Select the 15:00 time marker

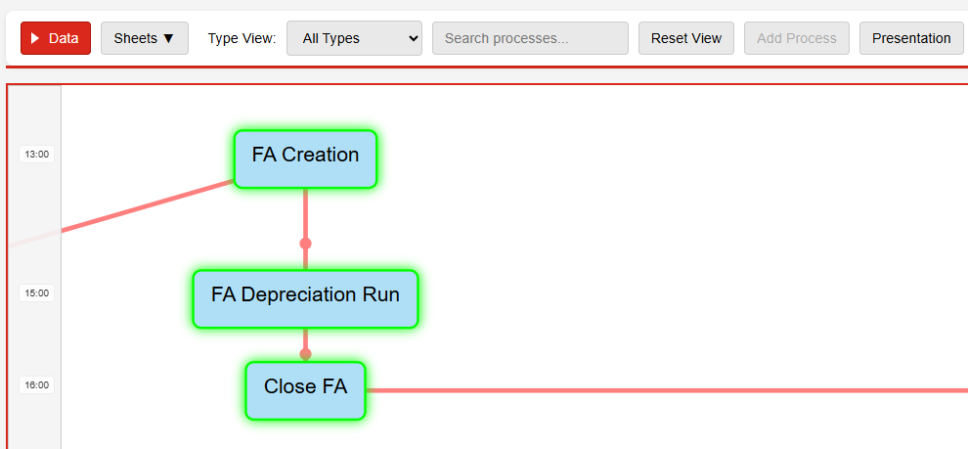tap(36, 292)
